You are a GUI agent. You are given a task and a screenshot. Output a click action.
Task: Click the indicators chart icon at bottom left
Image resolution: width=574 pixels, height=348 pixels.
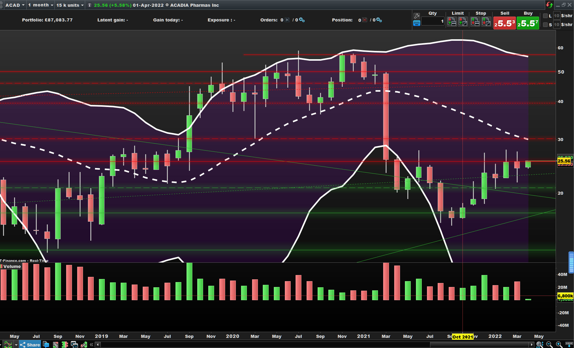8,345
